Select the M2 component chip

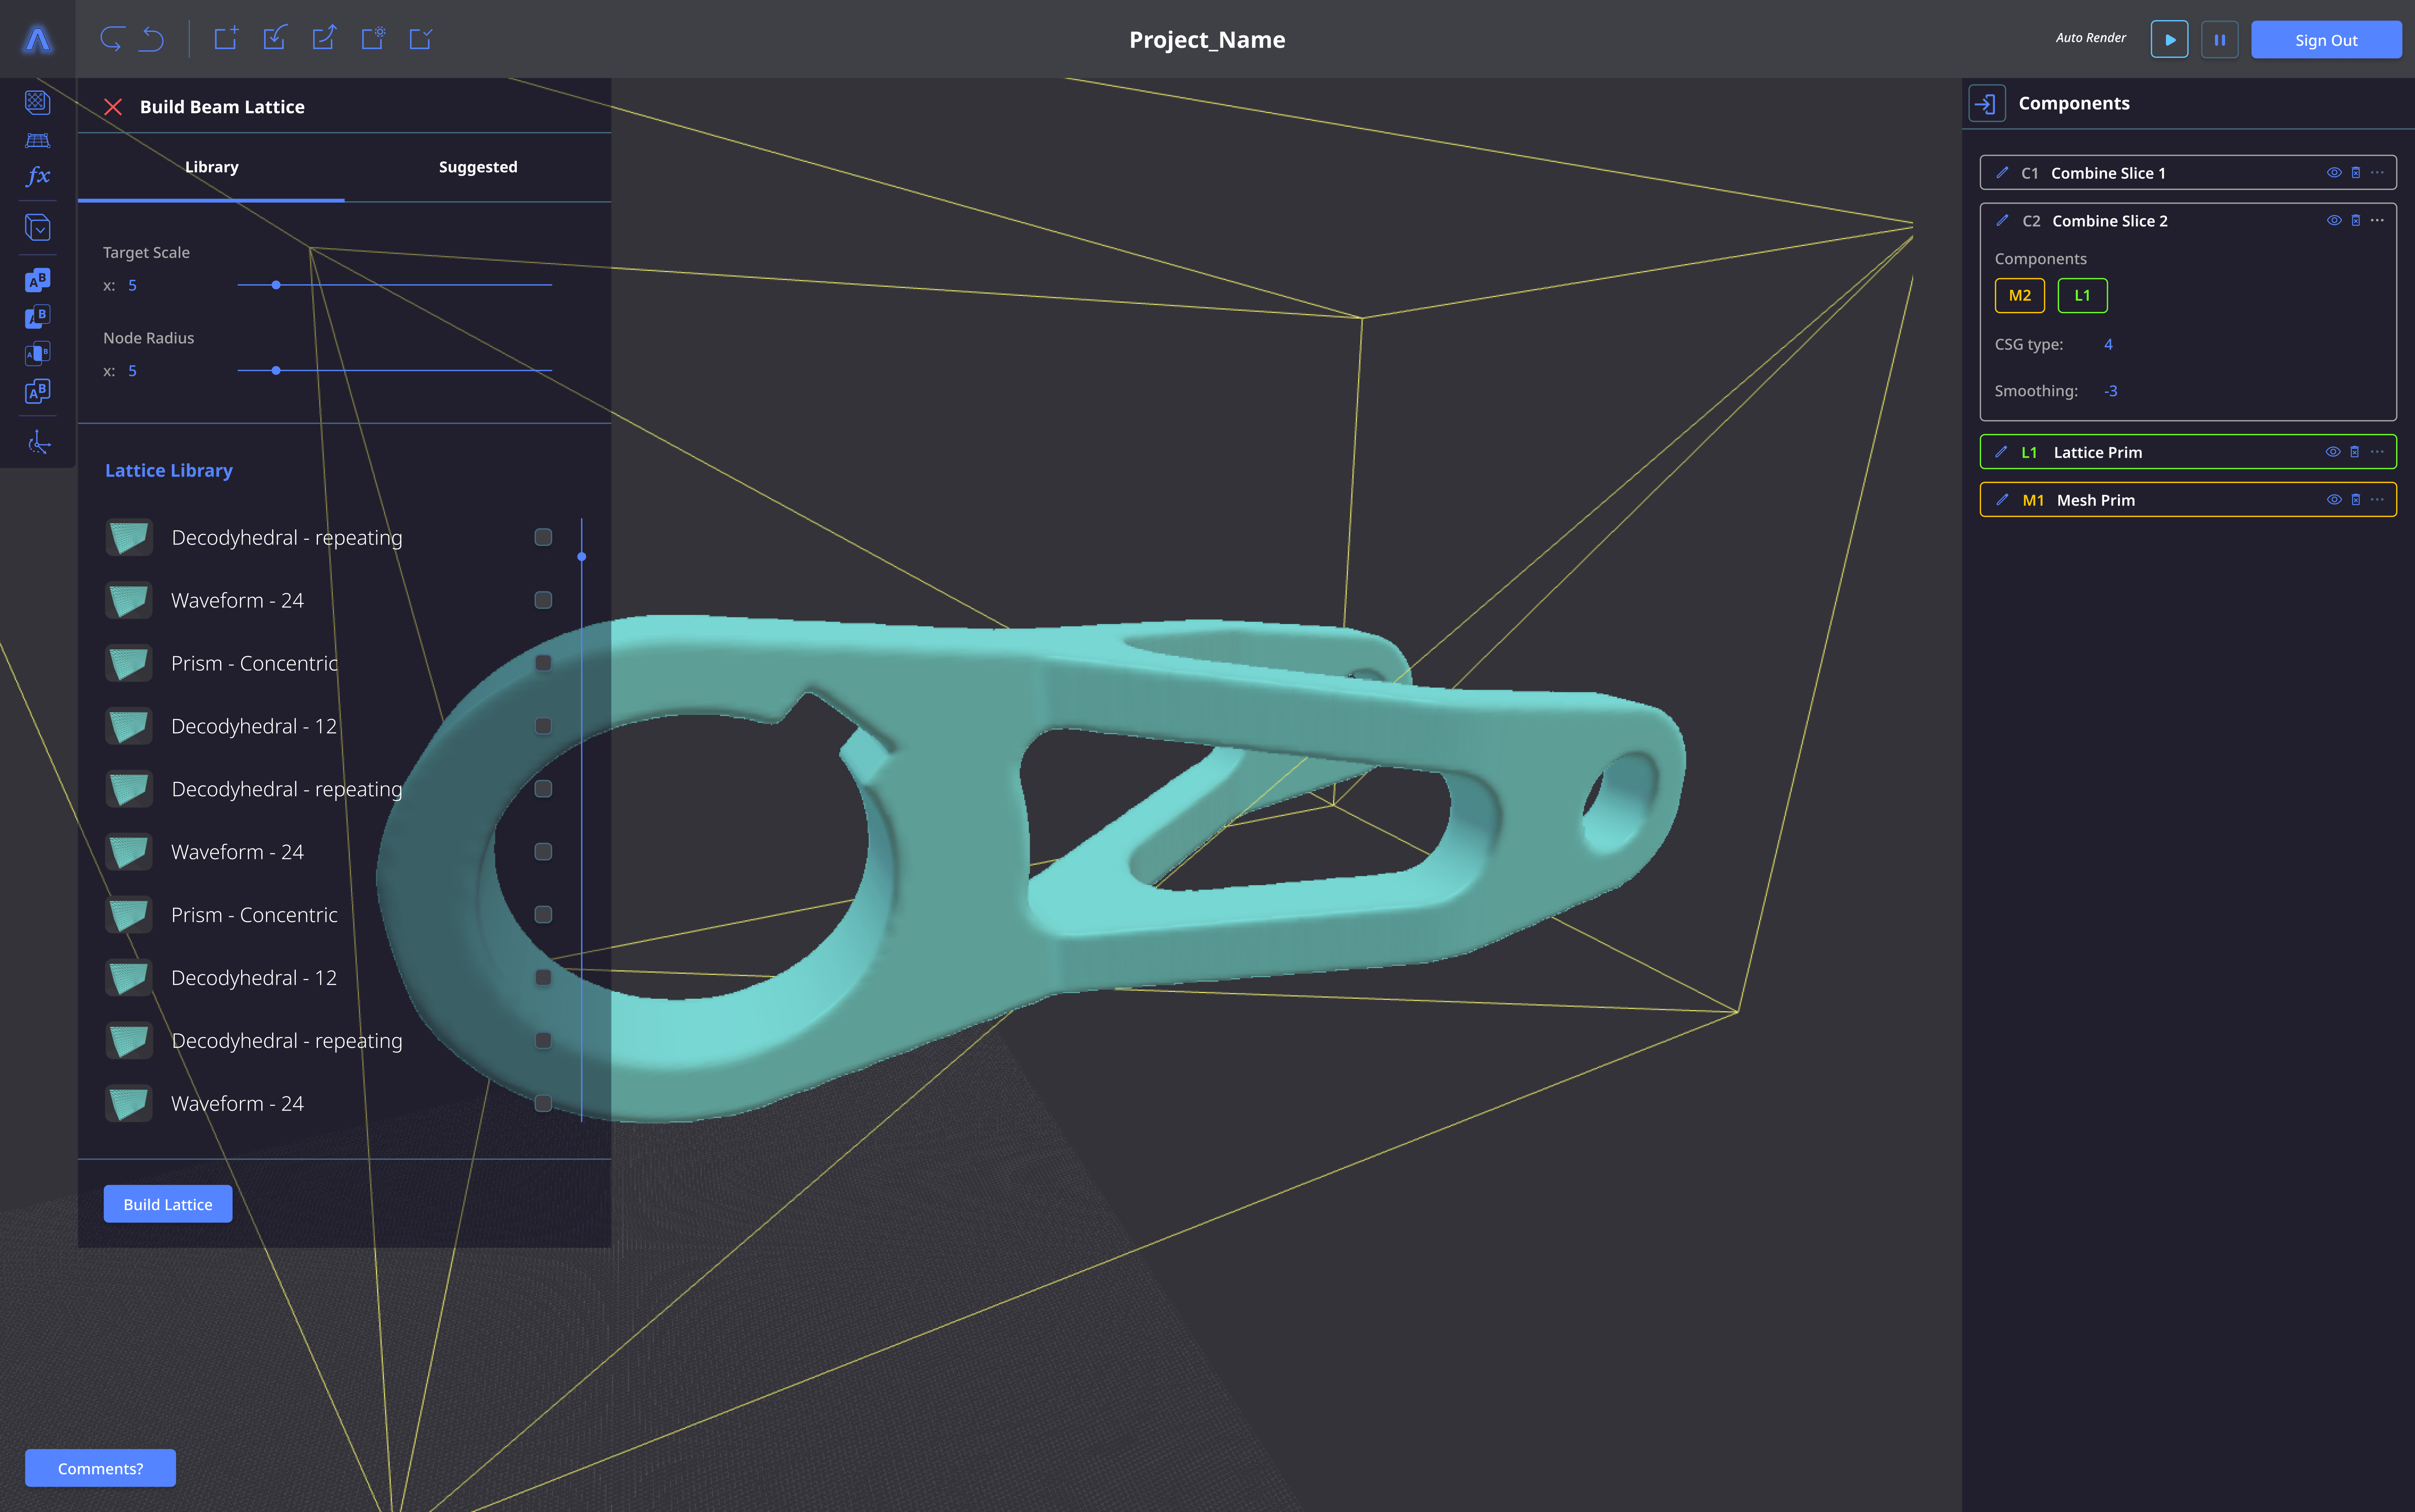click(x=2019, y=295)
